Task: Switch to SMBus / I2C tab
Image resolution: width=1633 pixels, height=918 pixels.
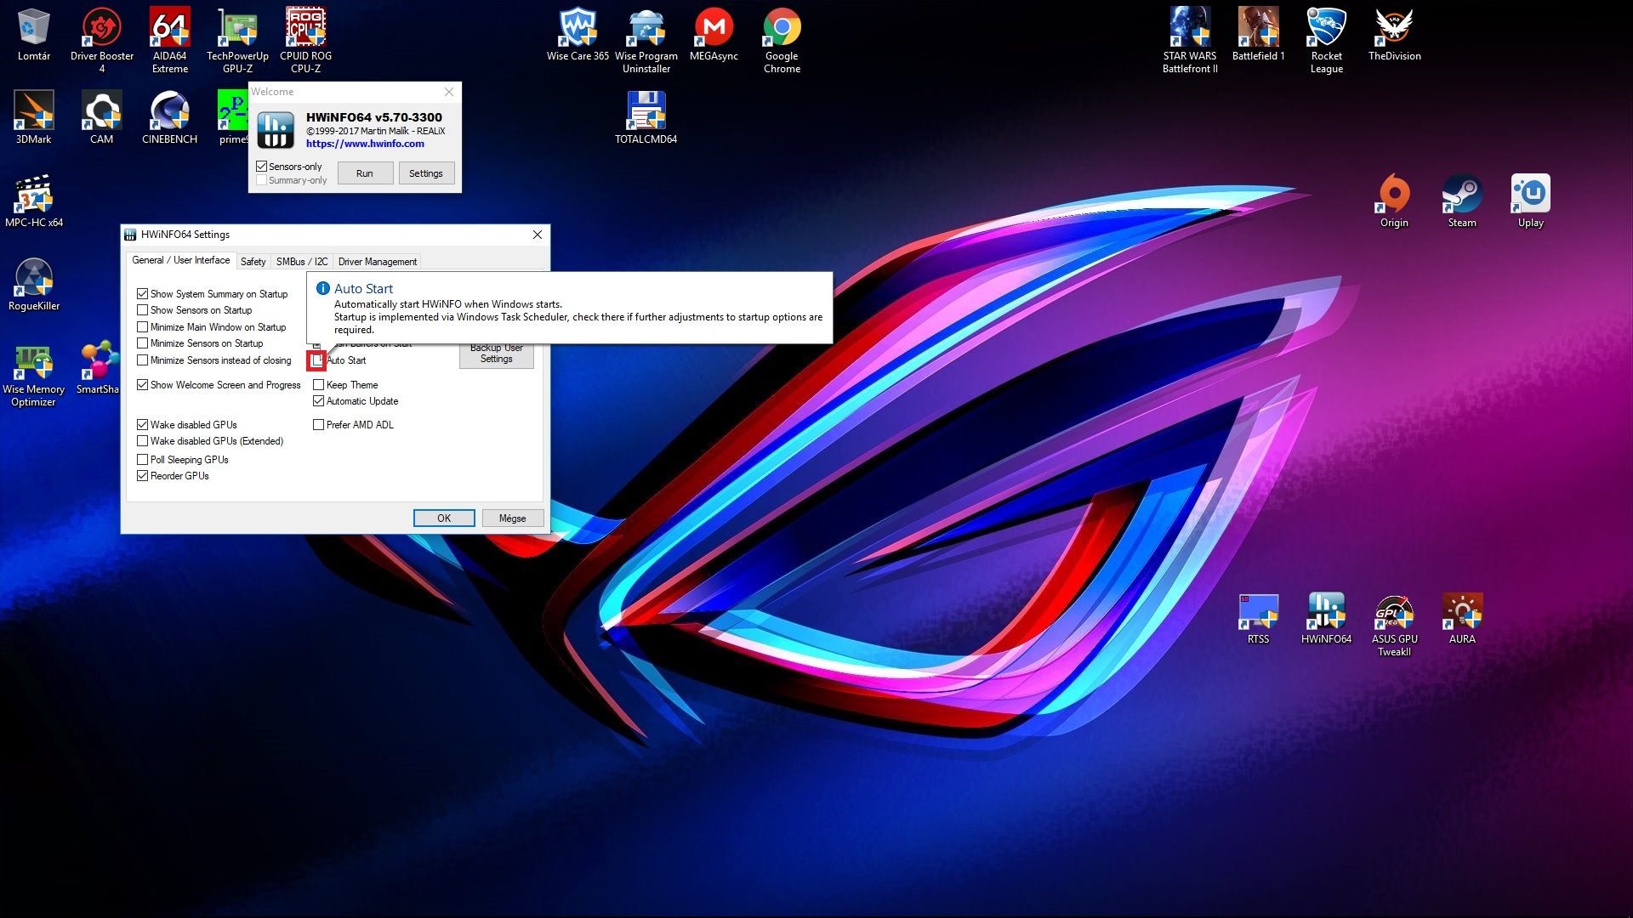Action: (302, 262)
